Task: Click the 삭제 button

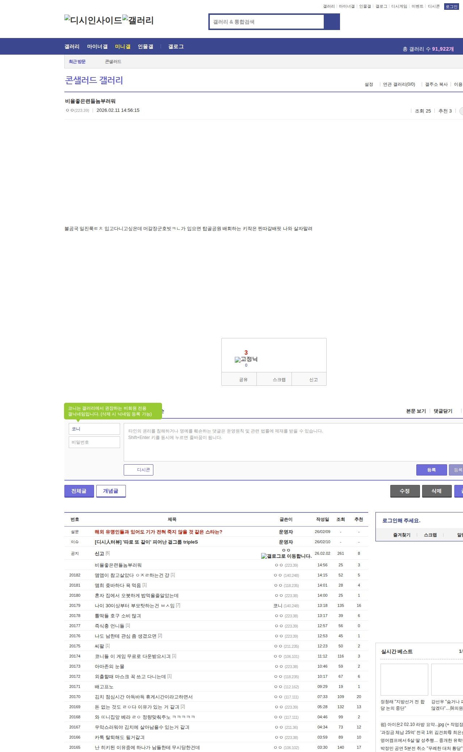Action: pyautogui.click(x=437, y=491)
